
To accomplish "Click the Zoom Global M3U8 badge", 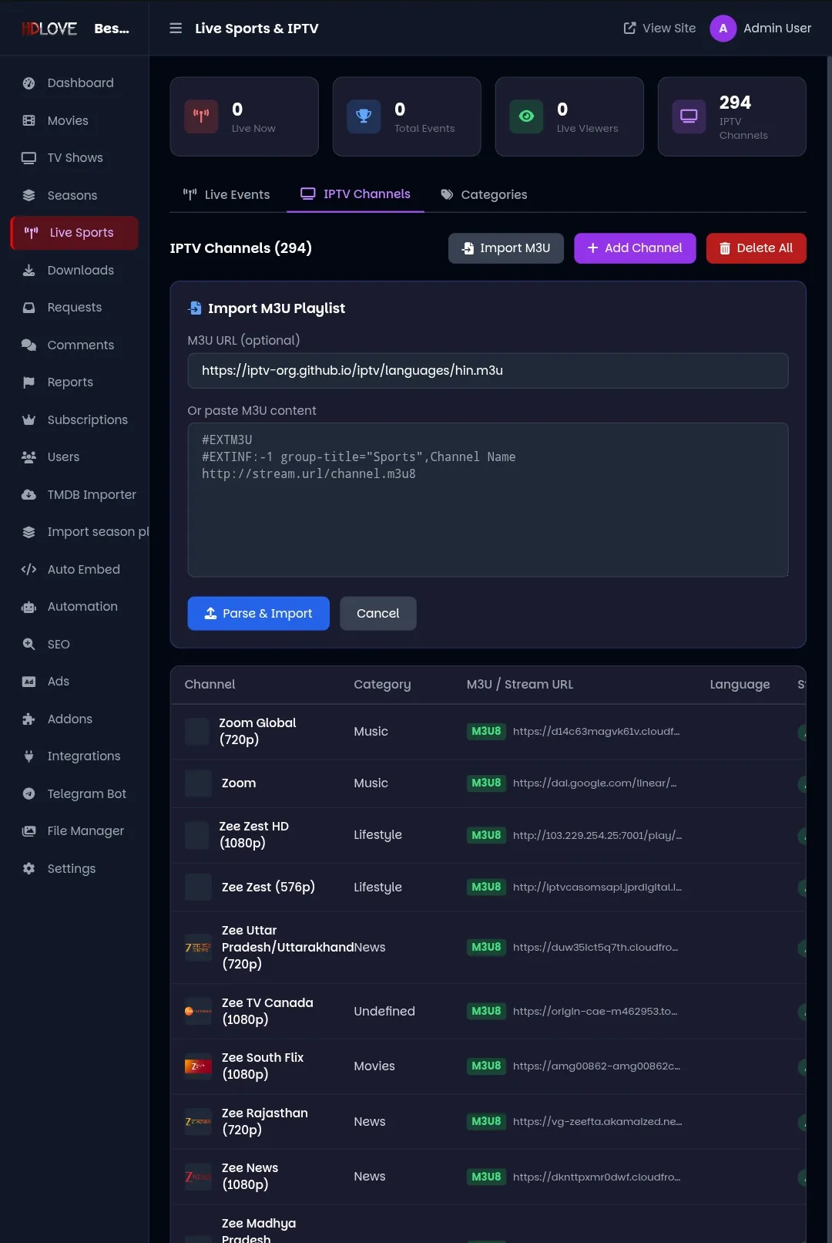I will pyautogui.click(x=486, y=732).
